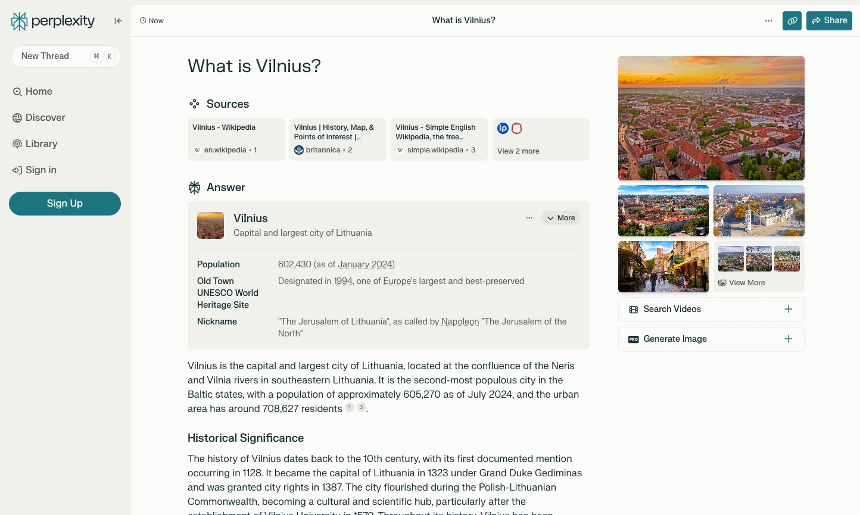This screenshot has height=515, width=860.
Task: Open the Britannica source card
Action: 337,139
